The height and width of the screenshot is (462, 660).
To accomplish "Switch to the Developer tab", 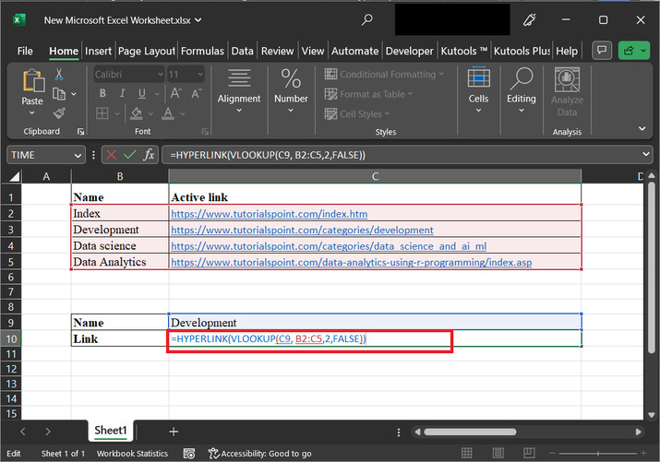I will click(409, 51).
